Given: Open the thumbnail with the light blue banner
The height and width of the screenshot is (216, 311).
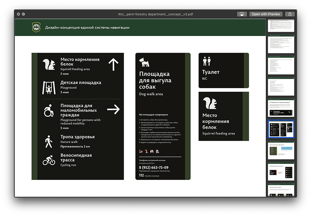Looking at the screenshot, I should 281,150.
